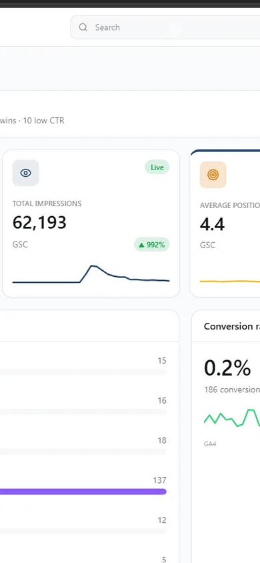Click the GA4 source label
This screenshot has height=563, width=260.
click(210, 444)
